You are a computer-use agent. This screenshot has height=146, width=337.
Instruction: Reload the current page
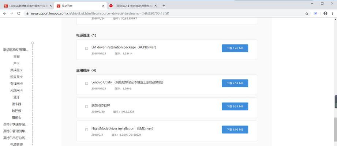pos(19,13)
